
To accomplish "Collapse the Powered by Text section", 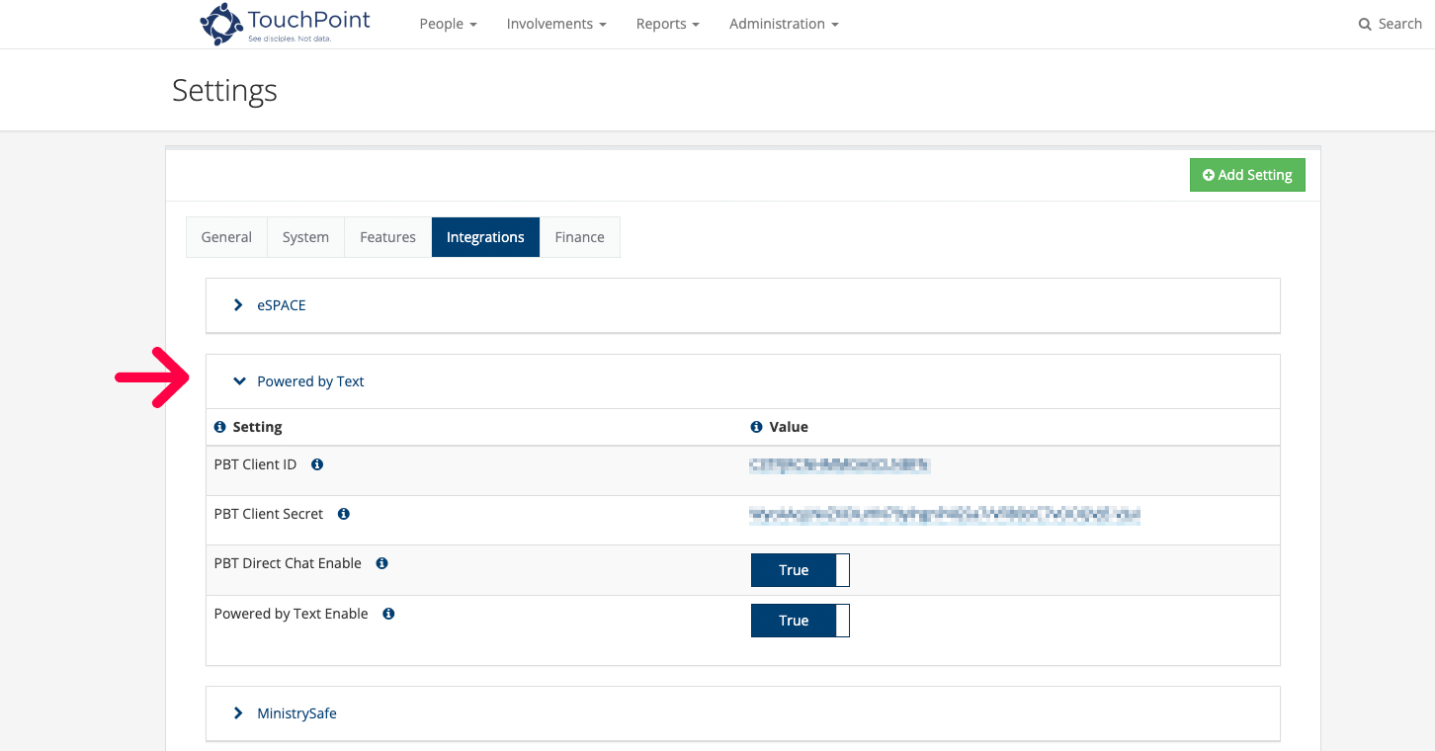I will point(309,380).
